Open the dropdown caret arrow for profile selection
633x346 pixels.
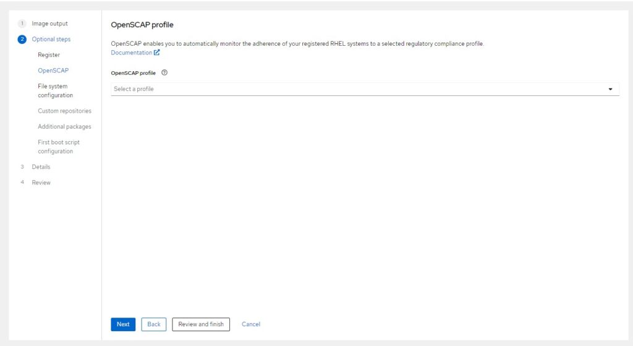coord(610,89)
